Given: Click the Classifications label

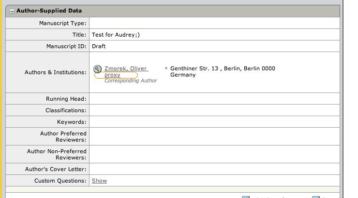Looking at the screenshot, I should pyautogui.click(x=66, y=110).
